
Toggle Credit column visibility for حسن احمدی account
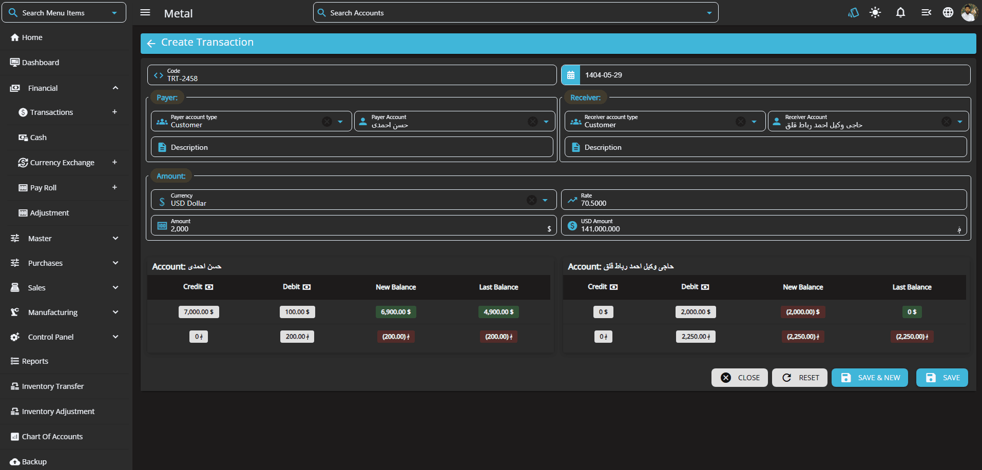(209, 287)
